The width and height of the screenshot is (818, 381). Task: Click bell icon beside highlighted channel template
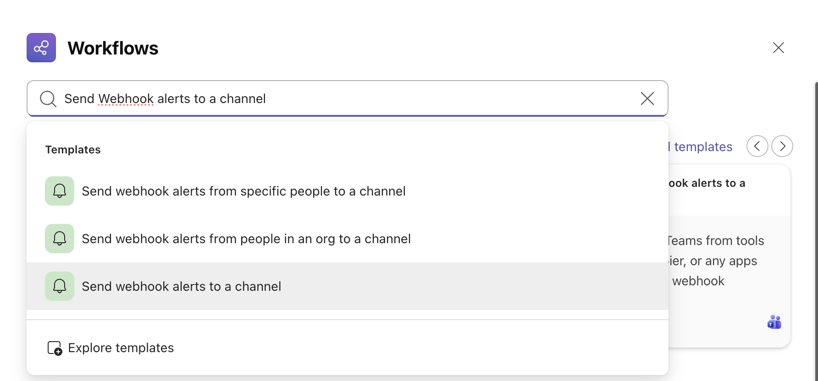click(60, 286)
